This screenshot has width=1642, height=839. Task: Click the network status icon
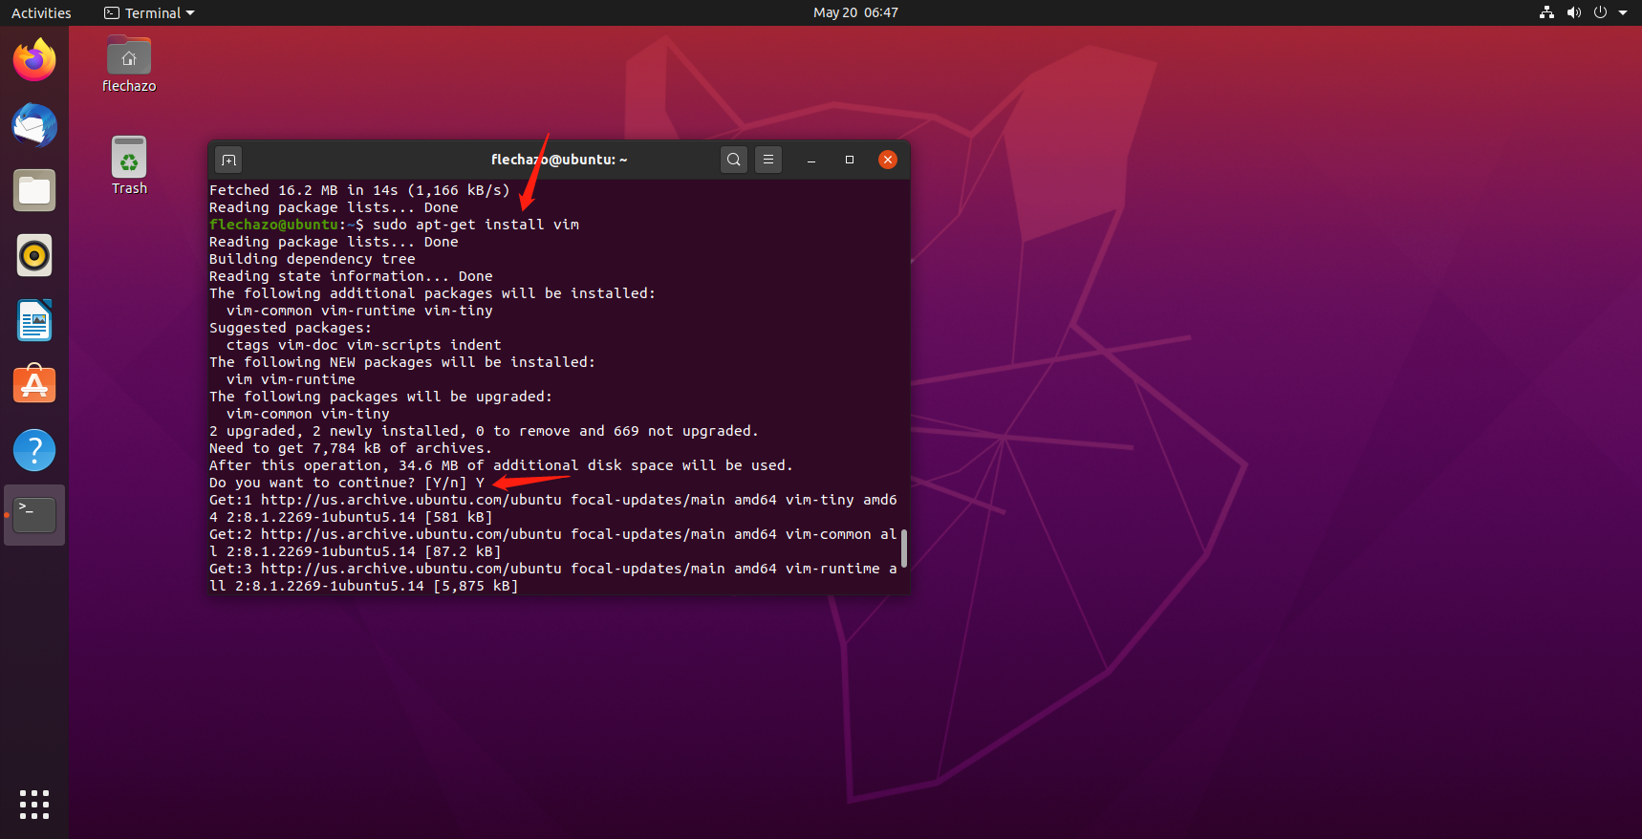click(1546, 12)
